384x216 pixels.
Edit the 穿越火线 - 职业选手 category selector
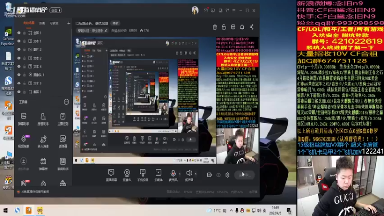pyautogui.click(x=92, y=31)
